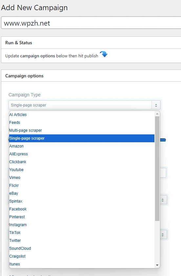Select TikTok from the list
This screenshot has height=276, width=181.
(x=82, y=232)
